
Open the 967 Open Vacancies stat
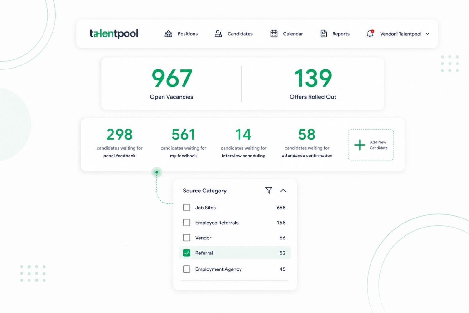click(x=171, y=84)
